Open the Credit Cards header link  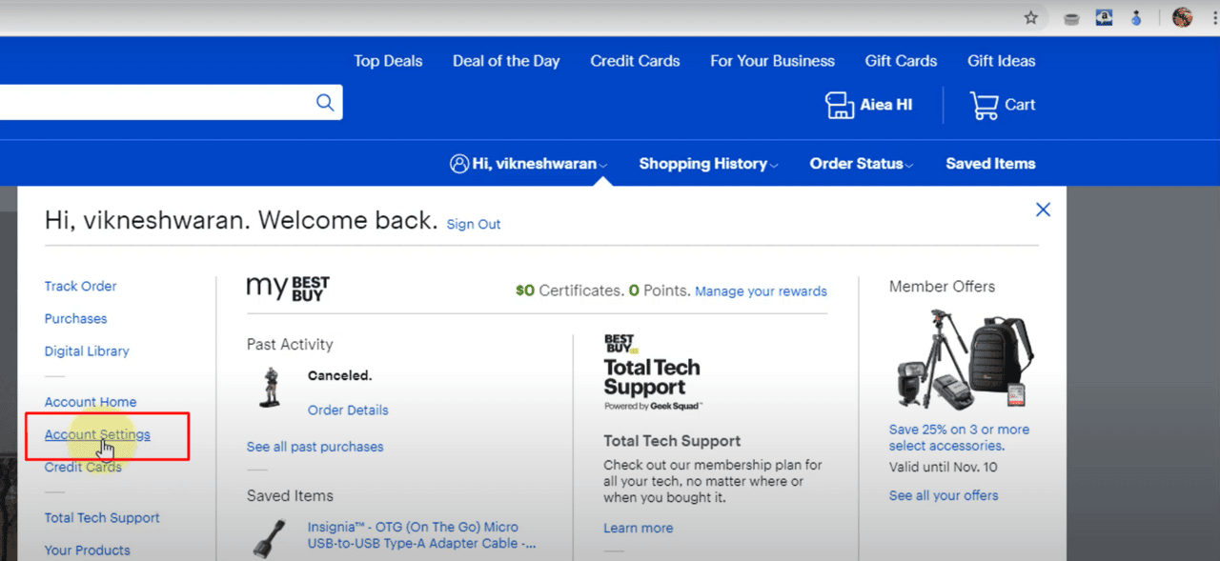tap(635, 61)
